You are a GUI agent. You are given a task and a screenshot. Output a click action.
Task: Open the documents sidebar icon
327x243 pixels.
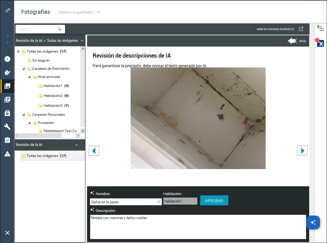click(x=7, y=100)
